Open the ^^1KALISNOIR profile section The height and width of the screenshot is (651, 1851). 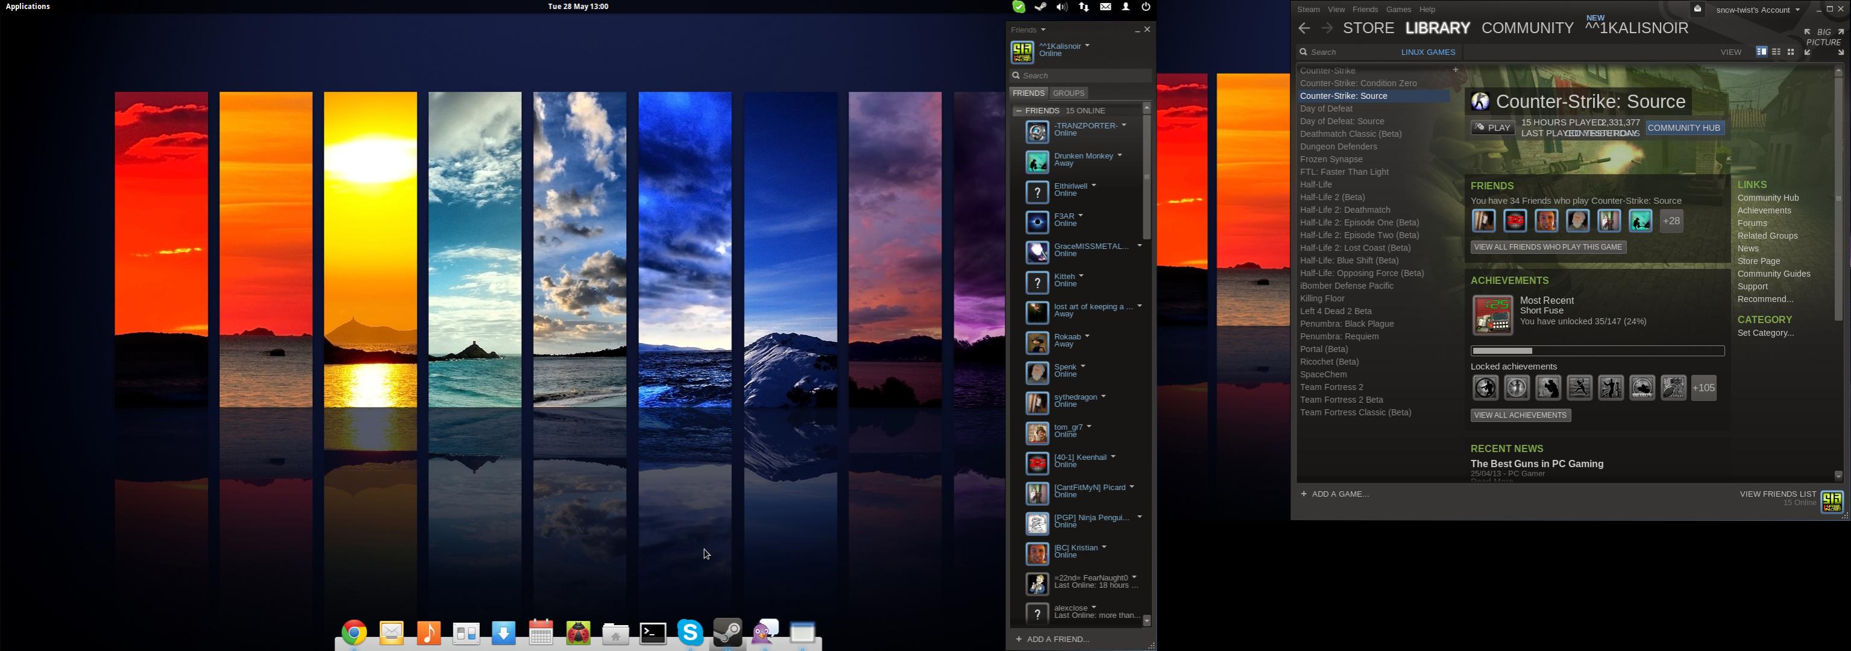(x=1636, y=28)
